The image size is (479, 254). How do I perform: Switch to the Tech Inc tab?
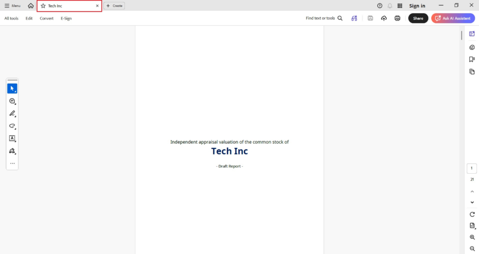click(x=69, y=6)
